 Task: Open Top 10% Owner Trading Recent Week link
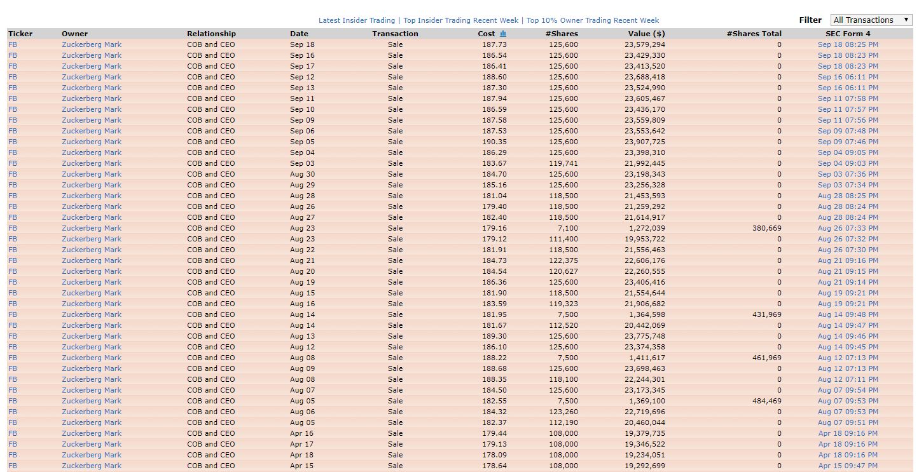click(x=593, y=20)
